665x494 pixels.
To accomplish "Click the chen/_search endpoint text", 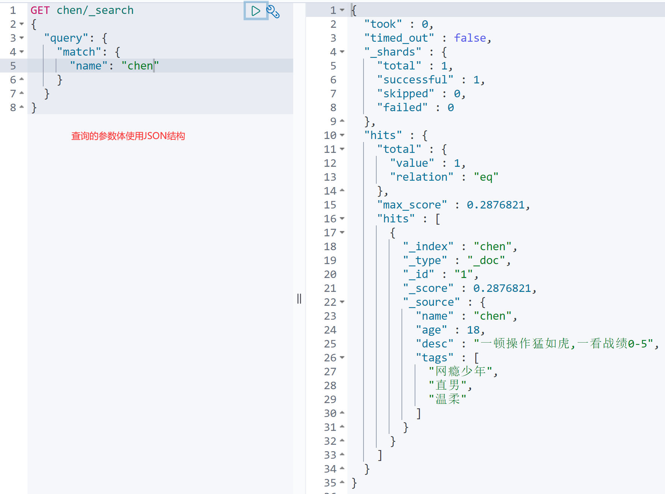I will point(95,10).
